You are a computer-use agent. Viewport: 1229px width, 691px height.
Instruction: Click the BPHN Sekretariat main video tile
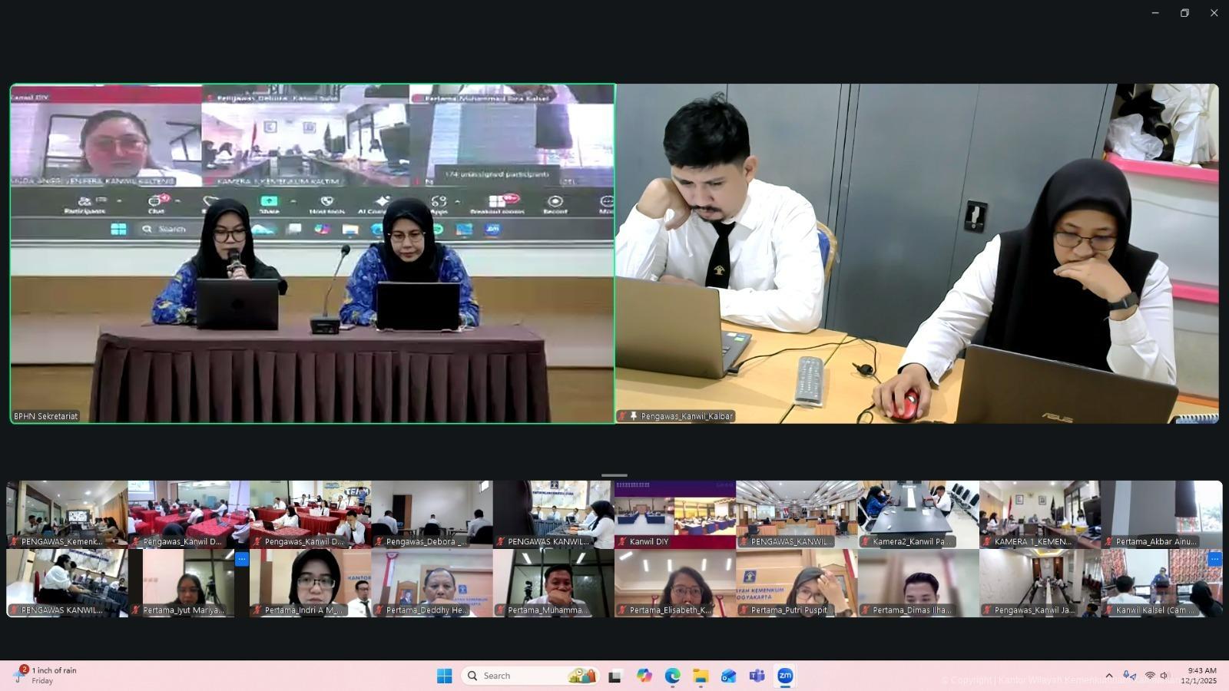click(313, 253)
